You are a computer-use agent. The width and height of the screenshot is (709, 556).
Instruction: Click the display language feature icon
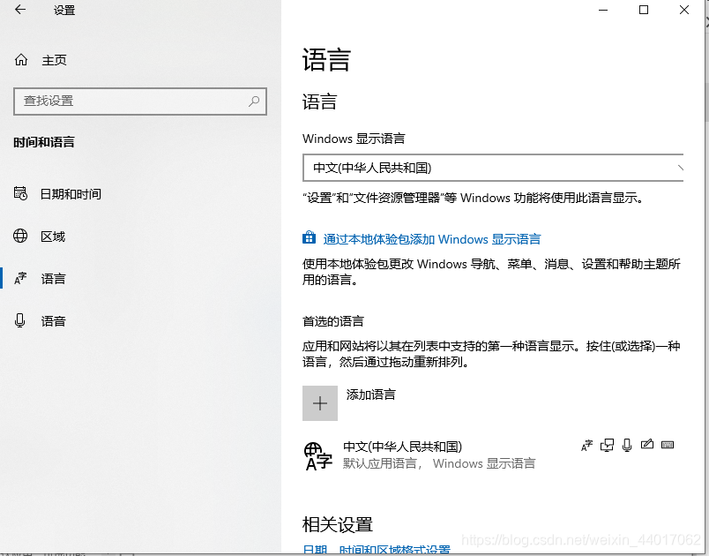tap(587, 445)
